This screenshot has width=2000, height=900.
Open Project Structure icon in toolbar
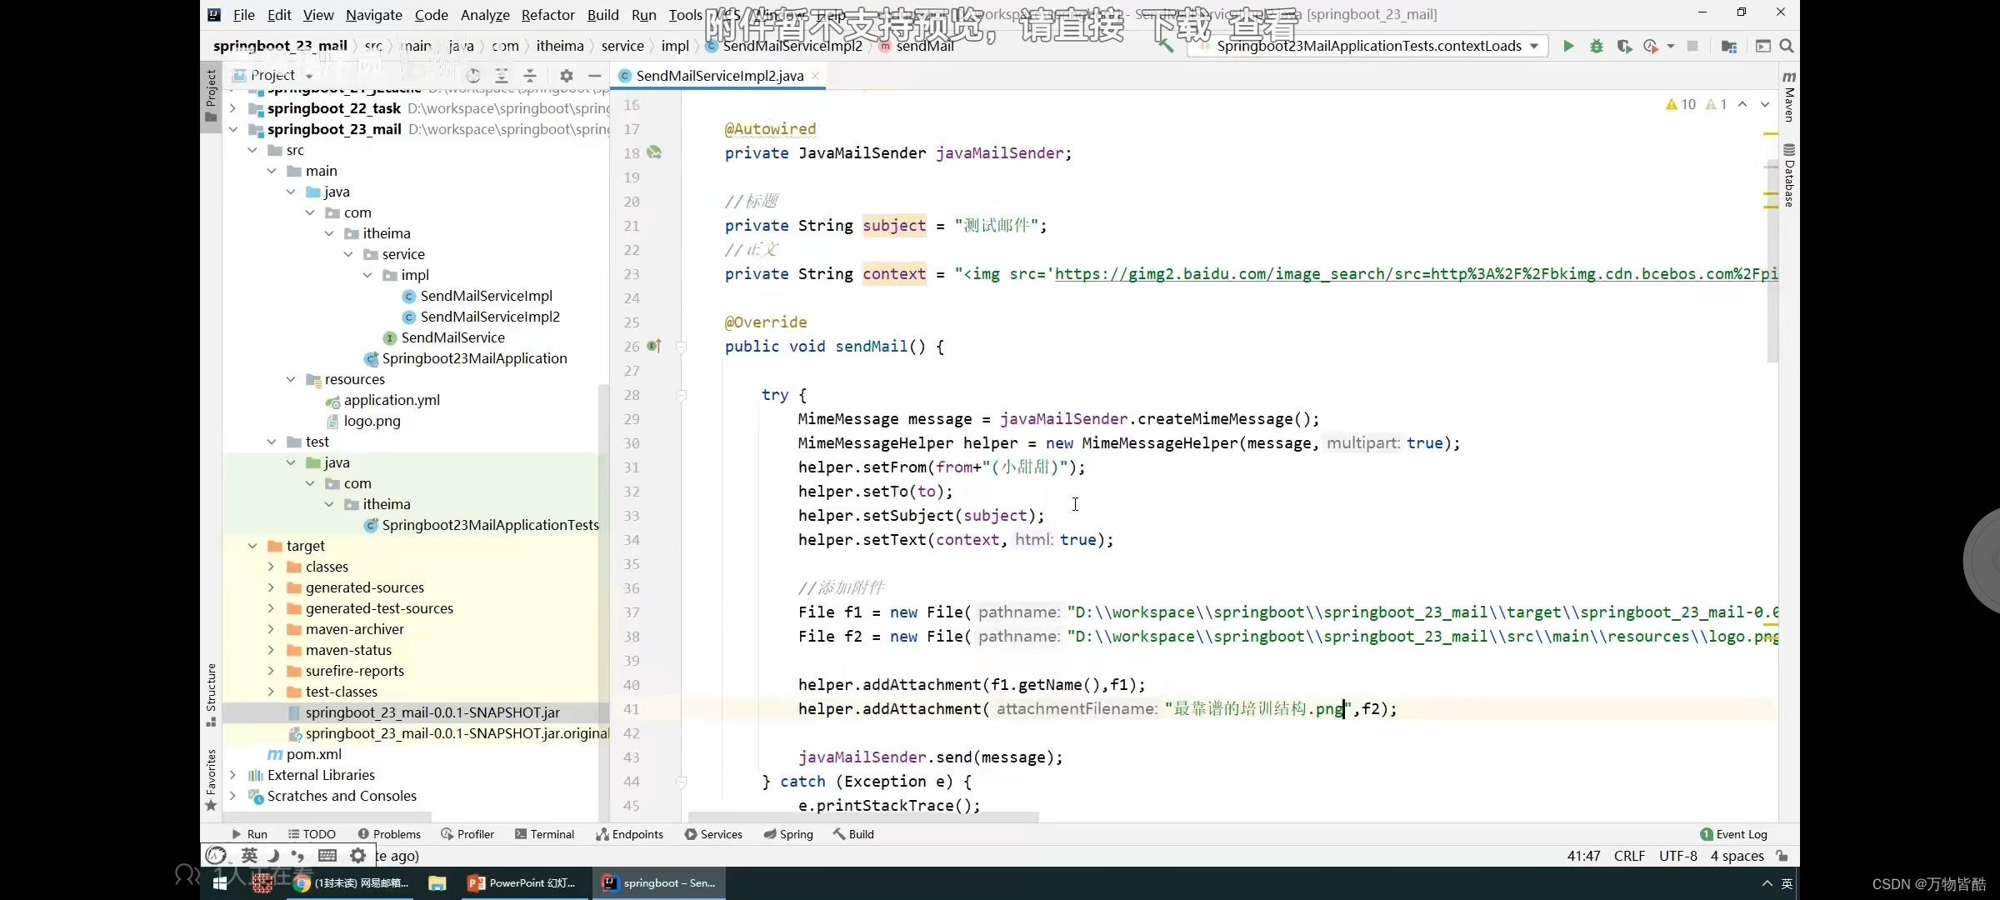1729,46
